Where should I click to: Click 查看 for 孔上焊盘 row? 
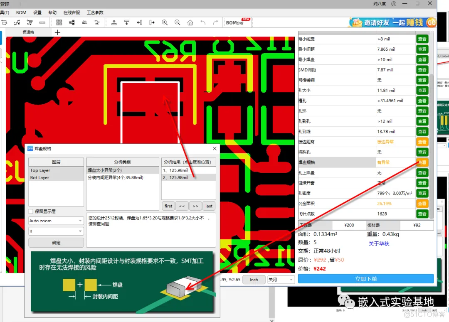point(422,172)
